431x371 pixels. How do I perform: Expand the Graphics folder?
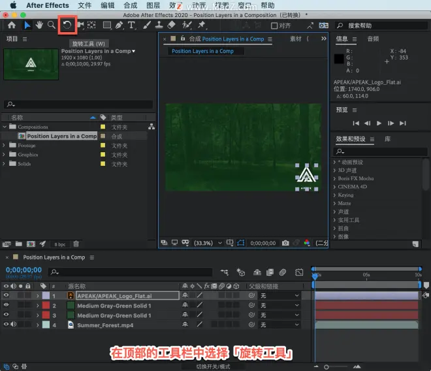click(x=4, y=154)
